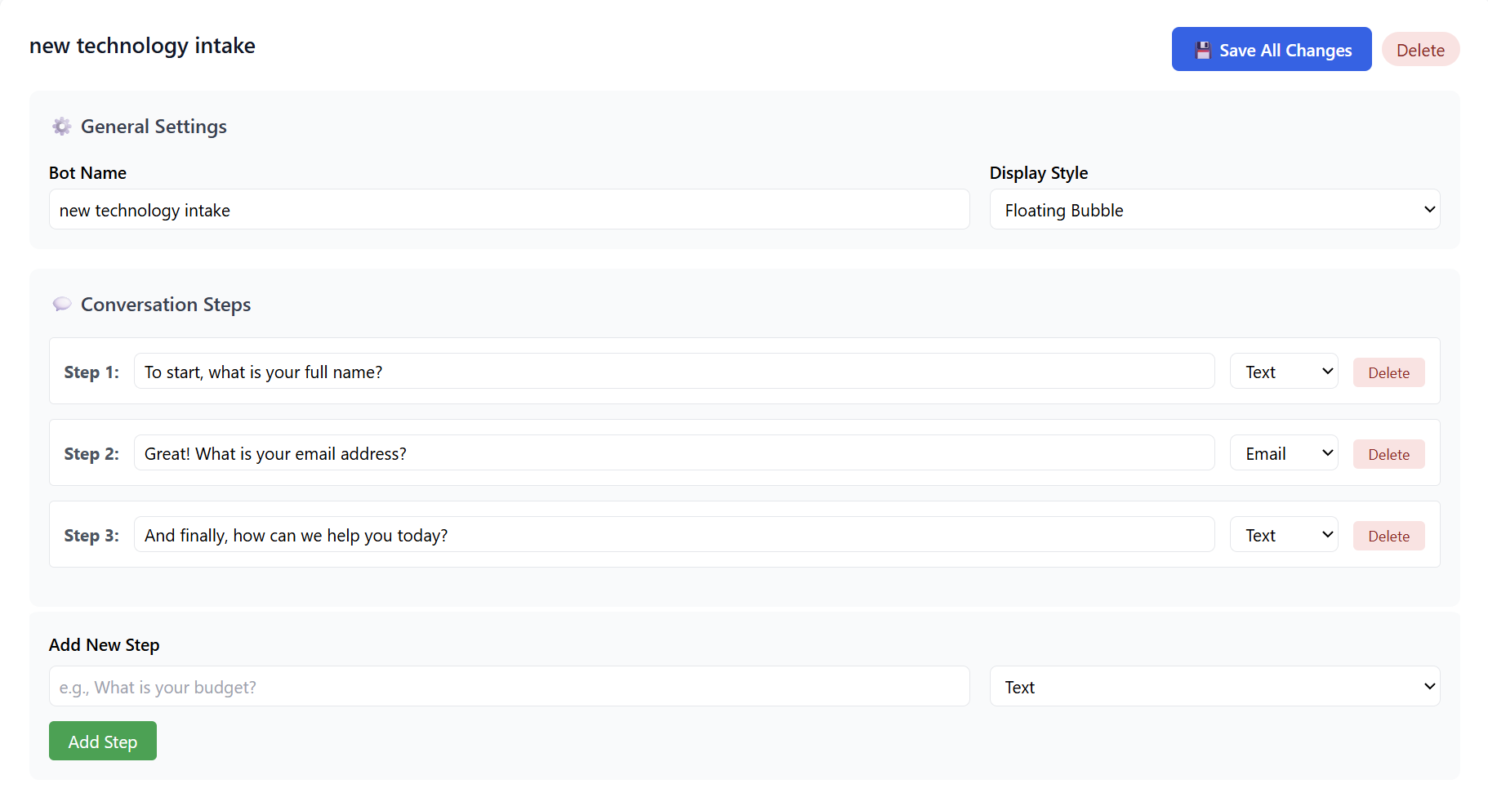The image size is (1488, 793).
Task: Focus the Bot Name input field
Action: pos(509,210)
